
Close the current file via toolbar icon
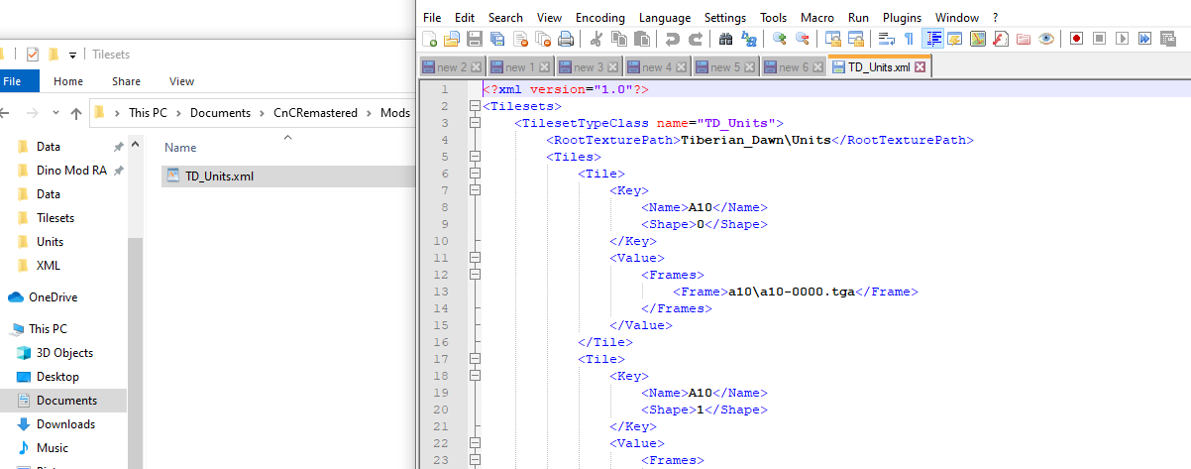(520, 39)
